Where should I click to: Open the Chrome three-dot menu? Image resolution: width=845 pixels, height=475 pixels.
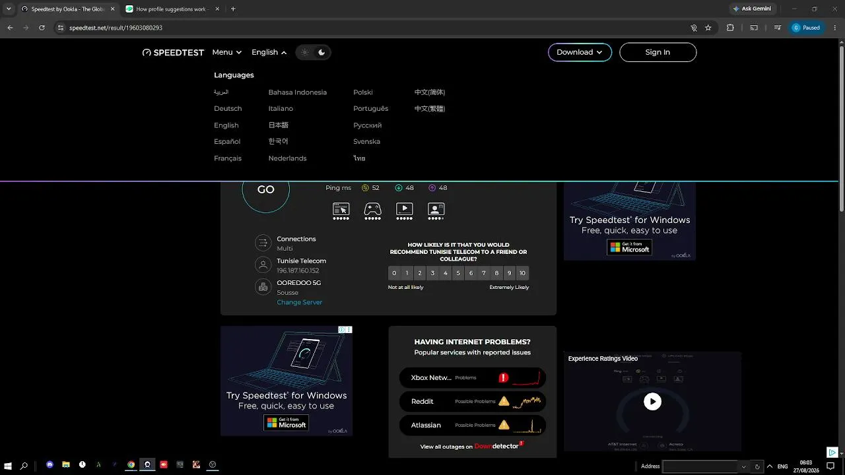835,28
